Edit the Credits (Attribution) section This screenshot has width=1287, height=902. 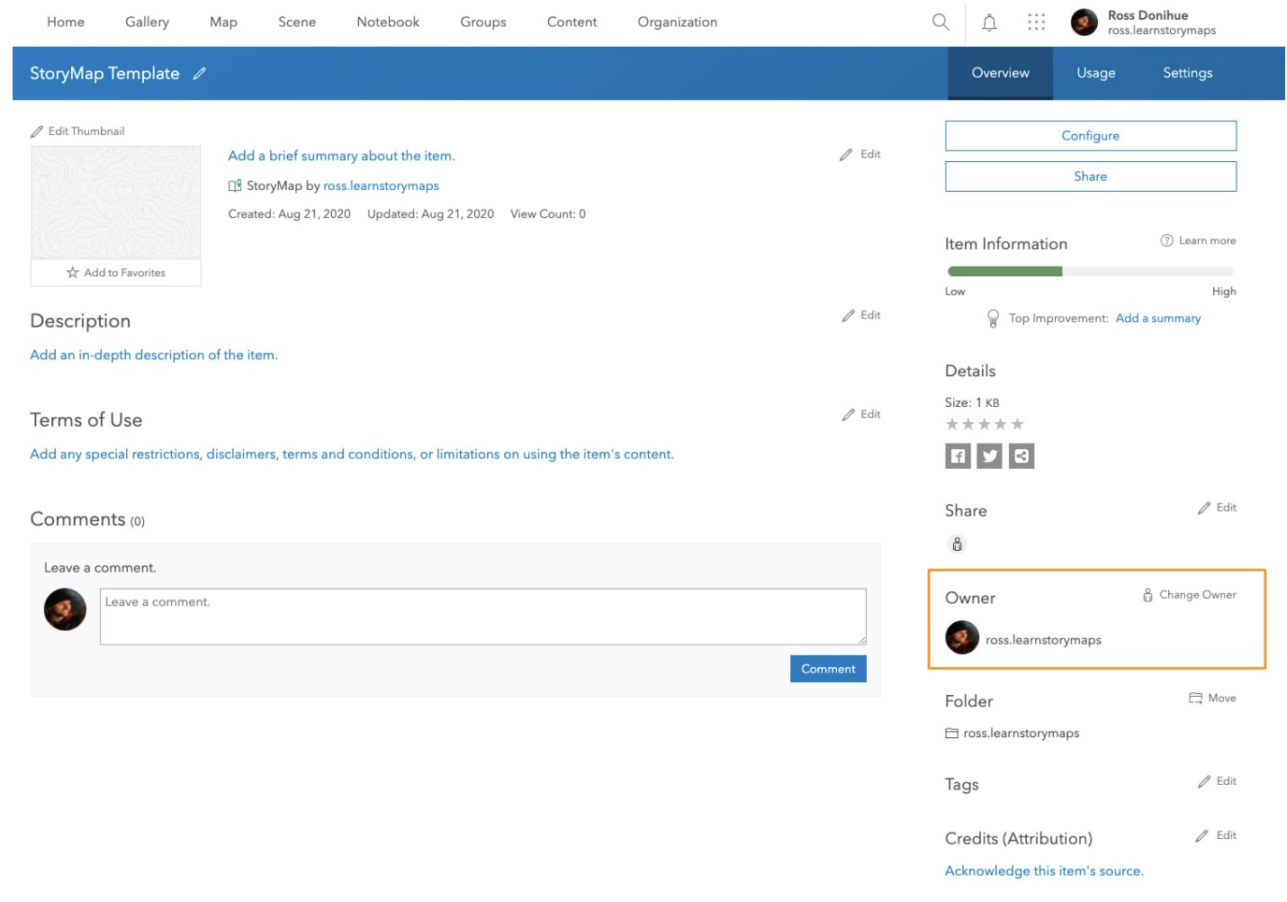(x=1216, y=836)
